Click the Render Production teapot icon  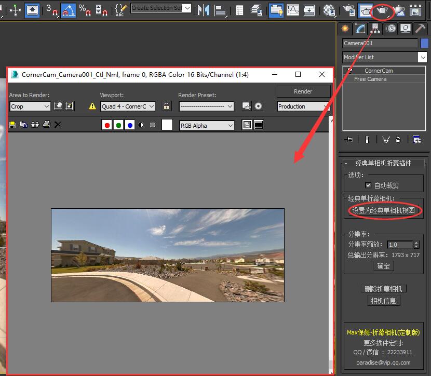coord(382,9)
